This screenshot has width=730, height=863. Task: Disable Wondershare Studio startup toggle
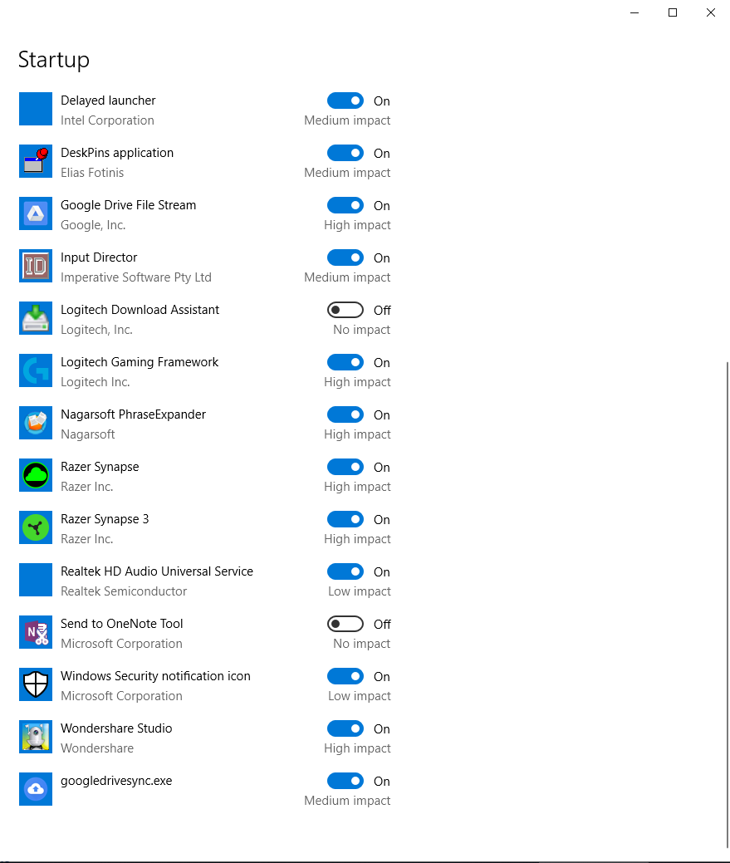(x=345, y=728)
